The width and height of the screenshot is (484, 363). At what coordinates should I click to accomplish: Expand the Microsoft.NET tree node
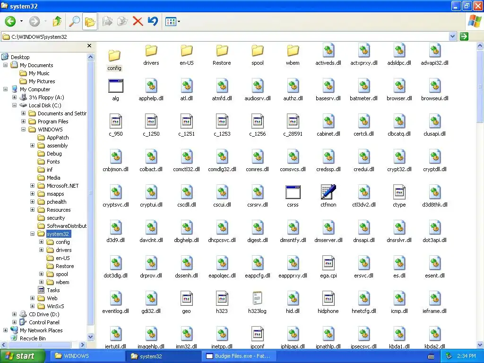[x=33, y=185]
